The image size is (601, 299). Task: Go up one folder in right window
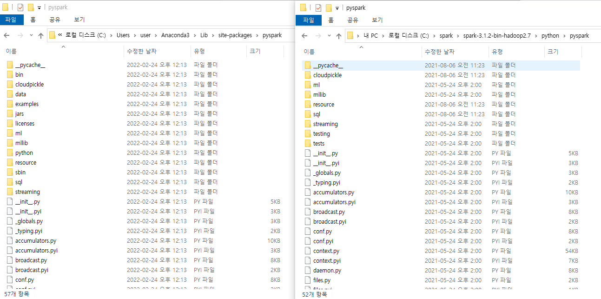point(339,36)
